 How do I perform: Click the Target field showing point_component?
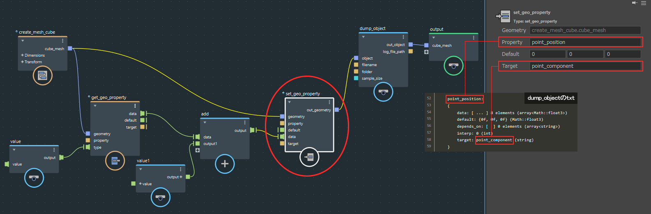[x=585, y=66]
